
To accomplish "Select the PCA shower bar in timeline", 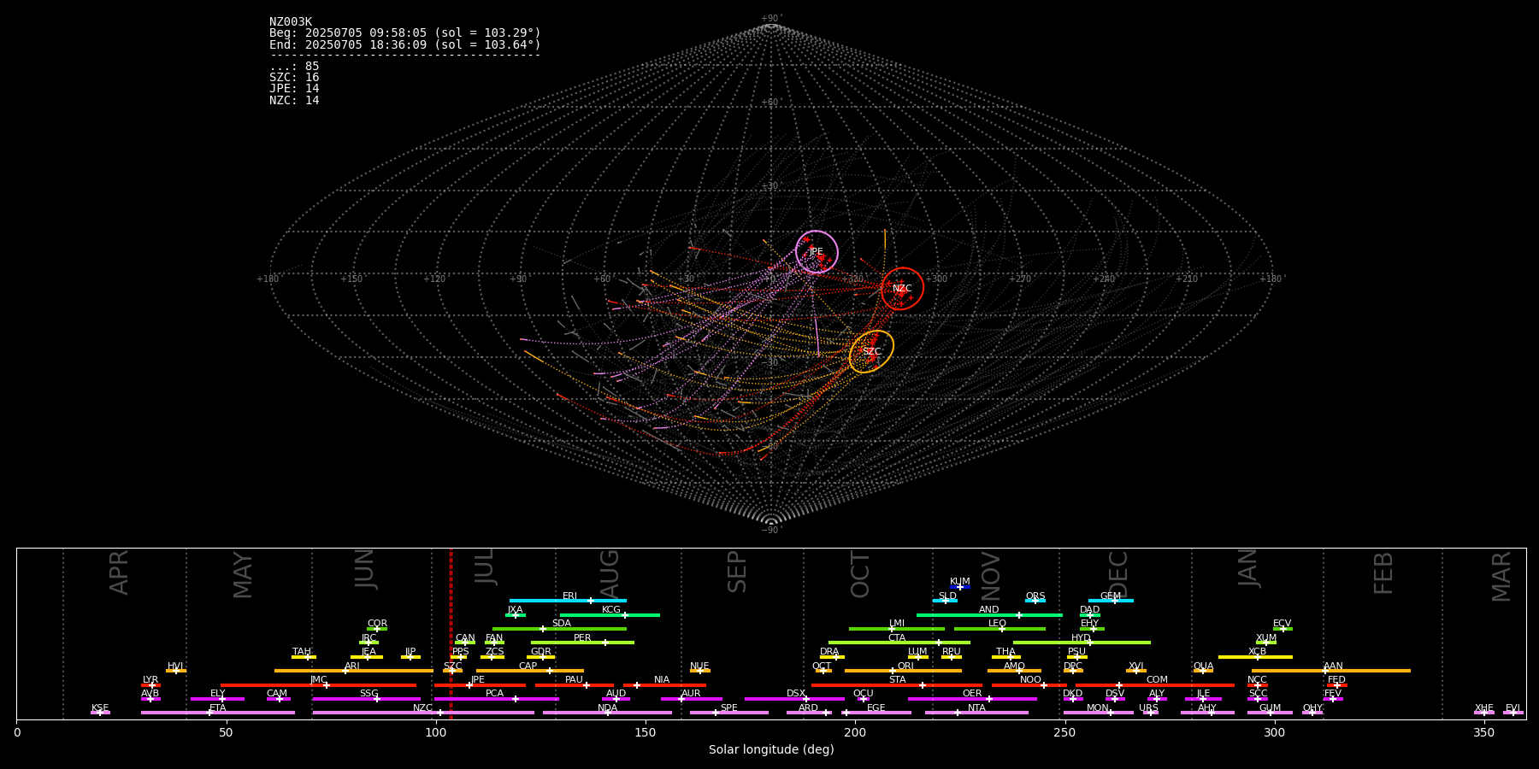I will [x=496, y=699].
